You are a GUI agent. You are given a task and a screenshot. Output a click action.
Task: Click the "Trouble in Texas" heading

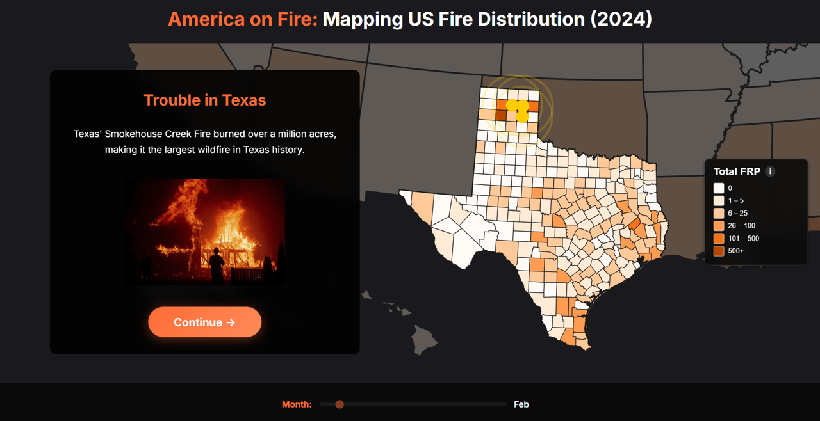click(204, 100)
